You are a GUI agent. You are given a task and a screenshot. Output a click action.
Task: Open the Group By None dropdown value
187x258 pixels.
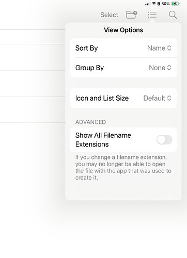pyautogui.click(x=160, y=68)
